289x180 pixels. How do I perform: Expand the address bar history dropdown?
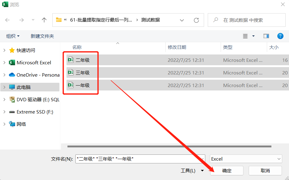point(182,20)
